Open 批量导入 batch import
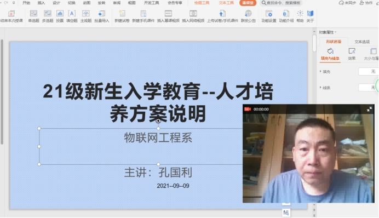 click(x=101, y=16)
